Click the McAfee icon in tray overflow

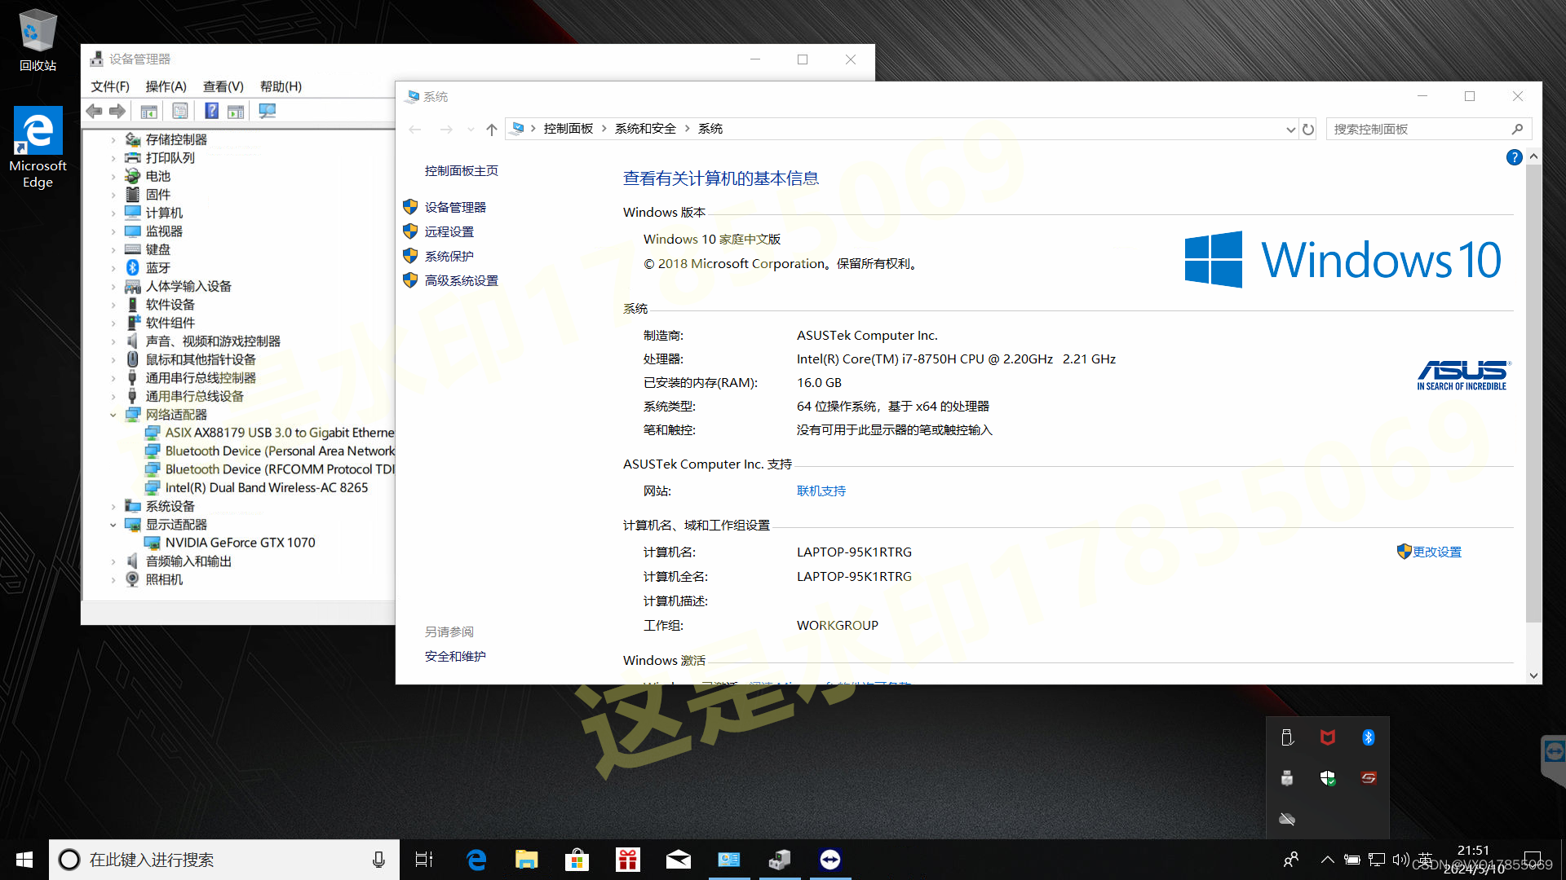(1328, 737)
